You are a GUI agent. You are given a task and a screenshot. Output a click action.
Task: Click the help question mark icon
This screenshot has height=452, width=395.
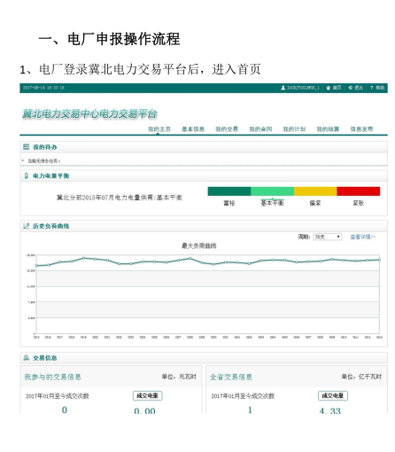click(x=372, y=88)
